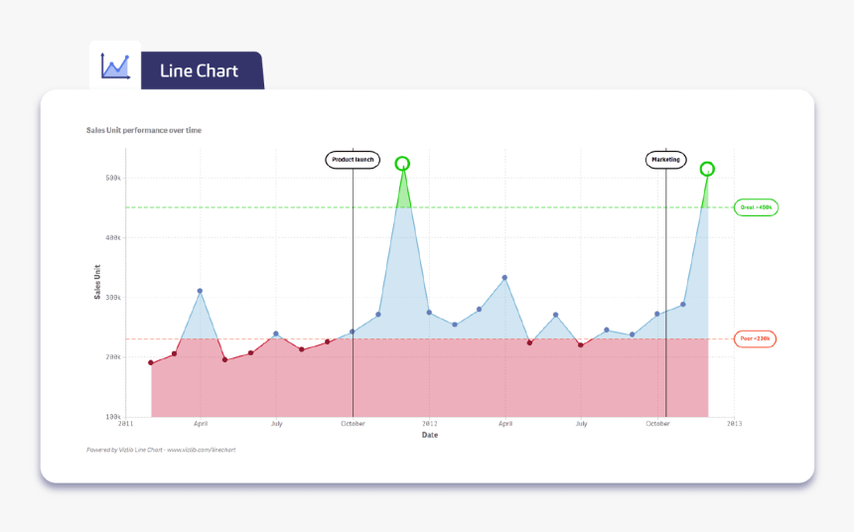Select the Line Chart tab label
Viewport: 854px width, 532px height.
point(199,70)
